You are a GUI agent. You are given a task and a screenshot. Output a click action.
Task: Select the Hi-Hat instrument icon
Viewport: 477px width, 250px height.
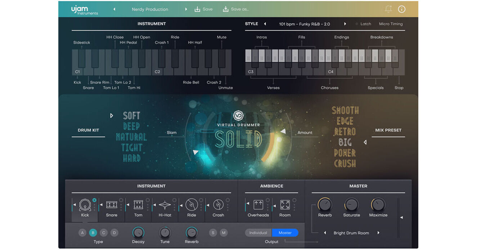point(165,205)
